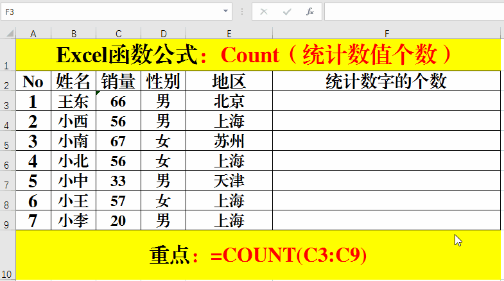Click the Cancel (X) formula bar icon
Image resolution: width=504 pixels, height=281 pixels.
tap(264, 12)
